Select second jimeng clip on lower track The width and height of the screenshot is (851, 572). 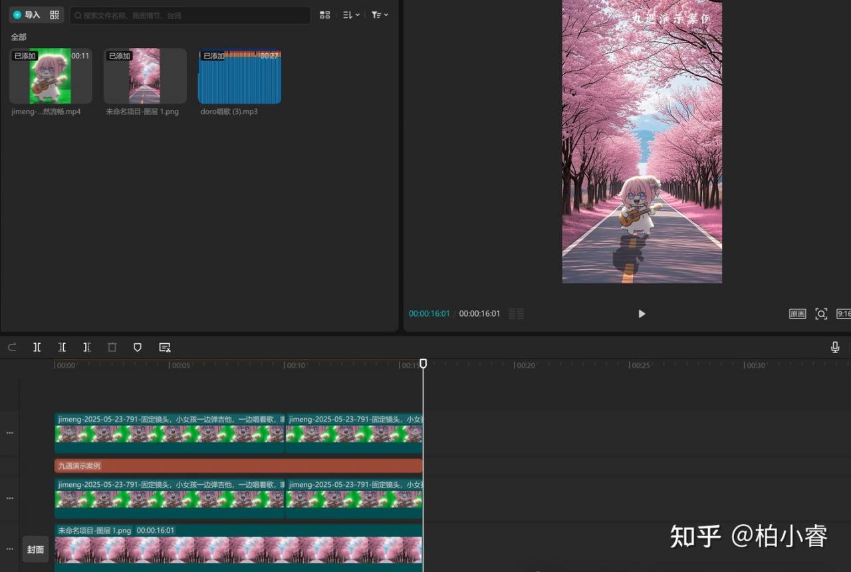(x=354, y=498)
